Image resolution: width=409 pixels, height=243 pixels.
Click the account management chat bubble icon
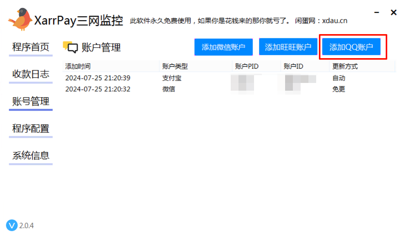tap(70, 47)
